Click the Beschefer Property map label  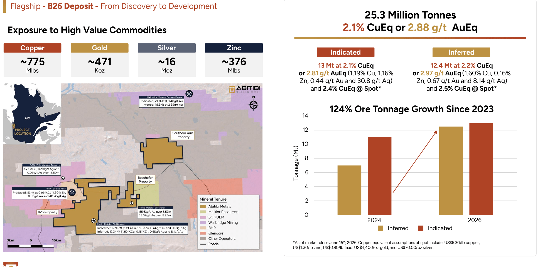145,179
